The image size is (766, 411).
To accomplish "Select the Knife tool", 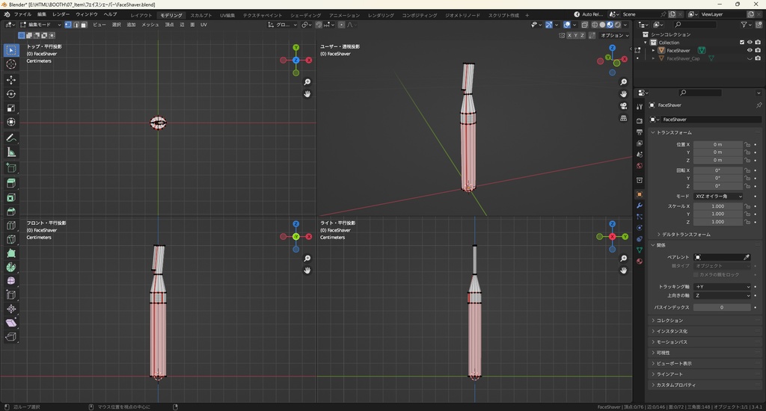I will pyautogui.click(x=11, y=239).
